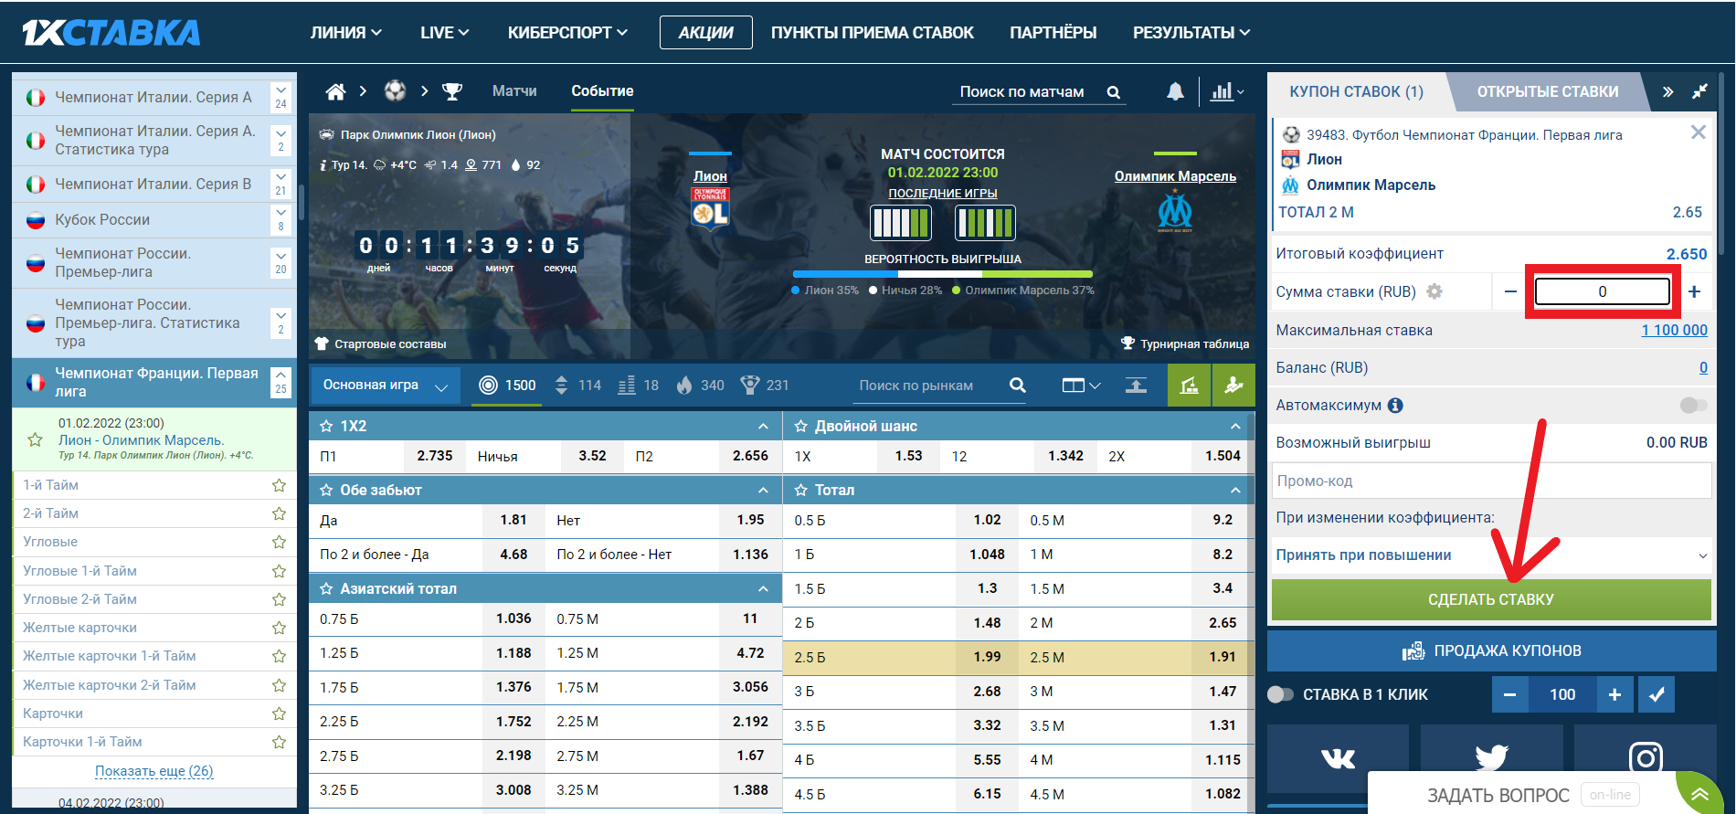Viewport: 1736px width, 814px height.
Task: Favorite the Тотал market star
Action: (x=801, y=491)
